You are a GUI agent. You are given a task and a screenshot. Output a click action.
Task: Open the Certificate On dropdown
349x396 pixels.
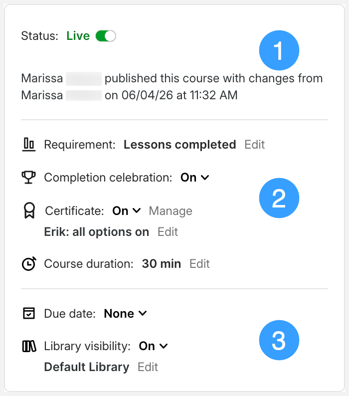pos(127,210)
